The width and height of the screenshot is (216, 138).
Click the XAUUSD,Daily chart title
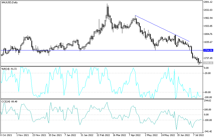pyautogui.click(x=10, y=2)
